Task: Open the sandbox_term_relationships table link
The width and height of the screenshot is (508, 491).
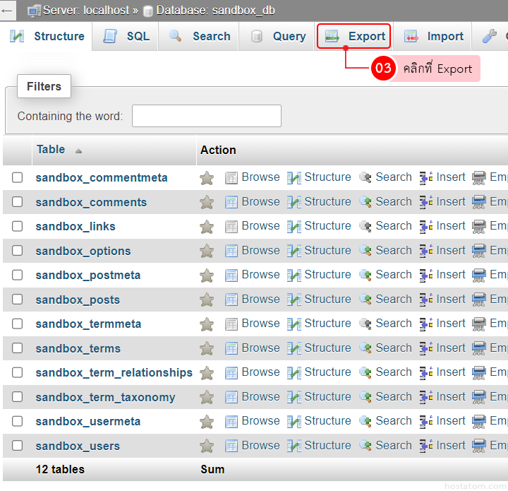Action: click(x=114, y=372)
